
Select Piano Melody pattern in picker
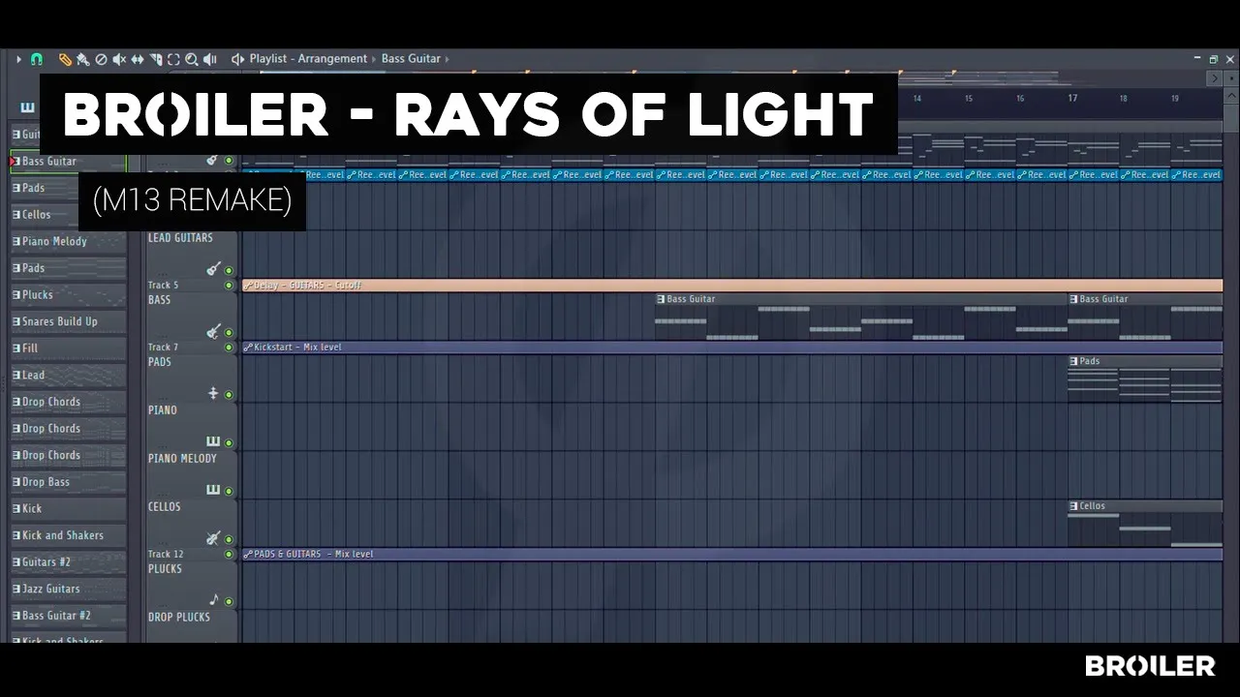[68, 242]
